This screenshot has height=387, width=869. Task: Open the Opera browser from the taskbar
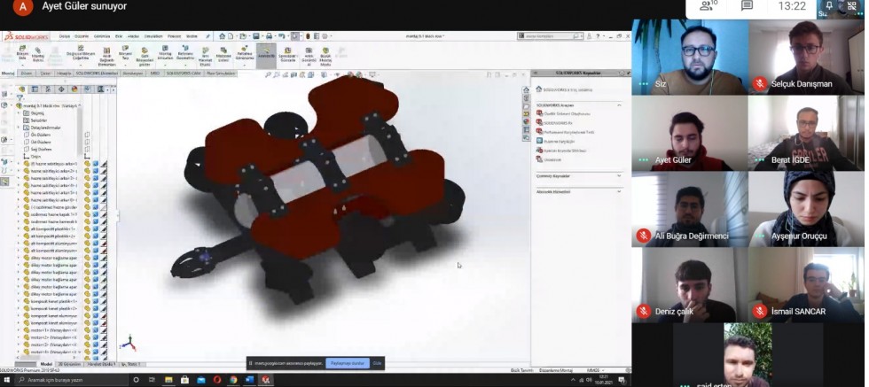click(x=217, y=380)
